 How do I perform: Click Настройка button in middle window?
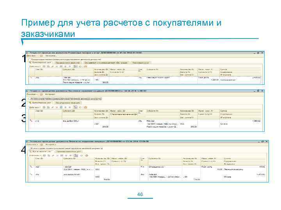[x=50, y=94]
